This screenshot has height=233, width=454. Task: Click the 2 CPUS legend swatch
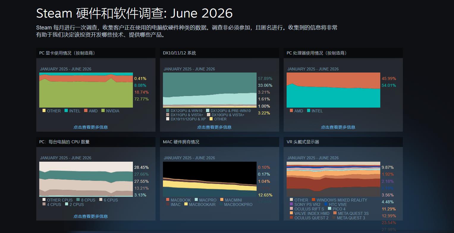pyautogui.click(x=67, y=204)
